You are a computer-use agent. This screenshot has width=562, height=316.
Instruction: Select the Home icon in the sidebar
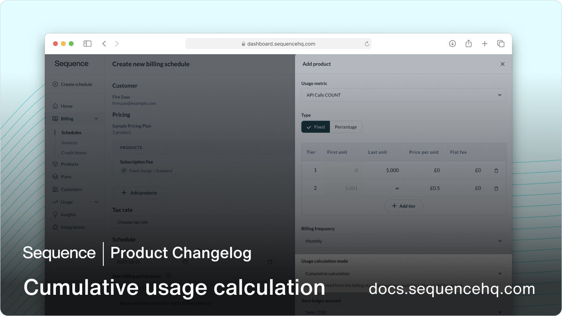tap(55, 106)
